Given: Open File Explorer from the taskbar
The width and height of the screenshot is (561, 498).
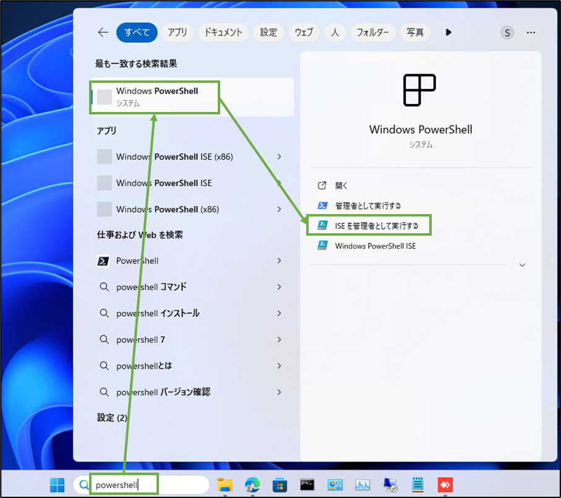Looking at the screenshot, I should [225, 485].
